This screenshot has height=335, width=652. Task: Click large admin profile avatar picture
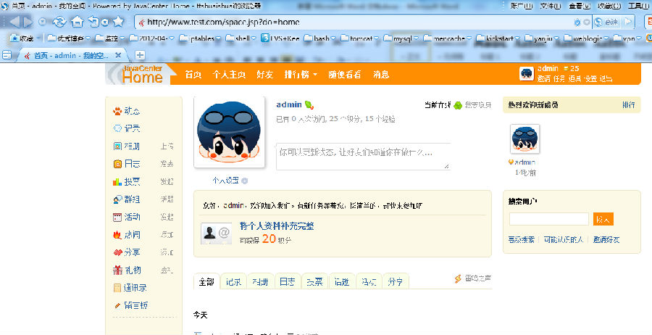pyautogui.click(x=229, y=132)
